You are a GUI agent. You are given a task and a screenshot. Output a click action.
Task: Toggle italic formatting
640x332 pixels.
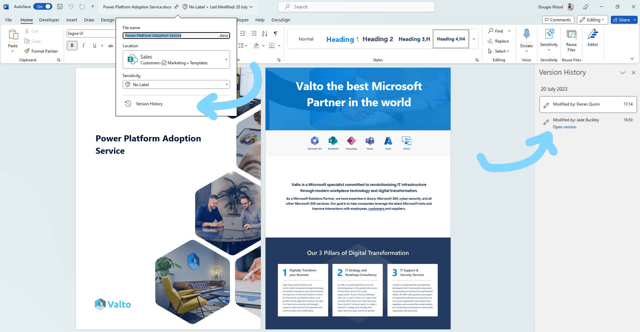[83, 45]
